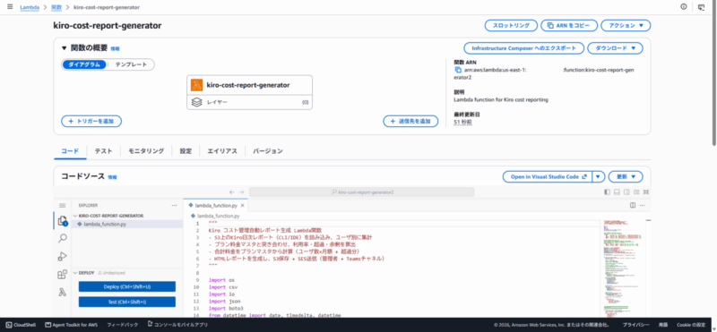Open フィードバック in the footer
The width and height of the screenshot is (717, 332).
(122, 325)
